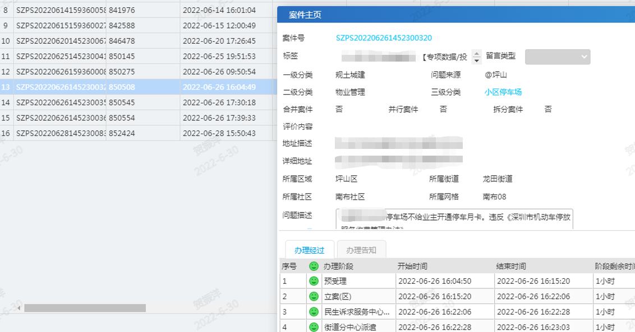Viewport: 635px width, 332px height.
Task: Click the smiley icon in 民生诉求服务中心 row
Action: (x=314, y=311)
